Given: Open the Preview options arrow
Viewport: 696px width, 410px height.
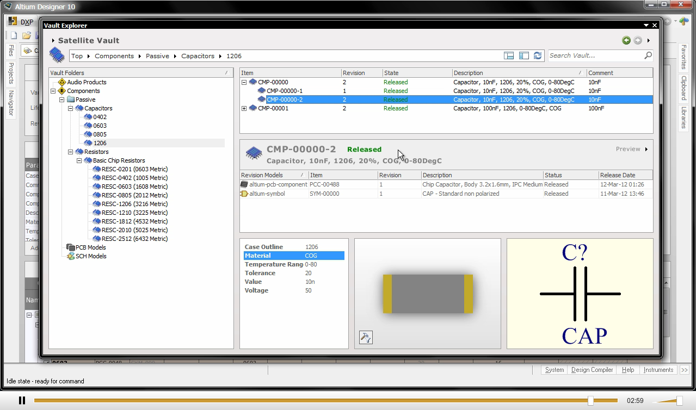Looking at the screenshot, I should coord(646,149).
